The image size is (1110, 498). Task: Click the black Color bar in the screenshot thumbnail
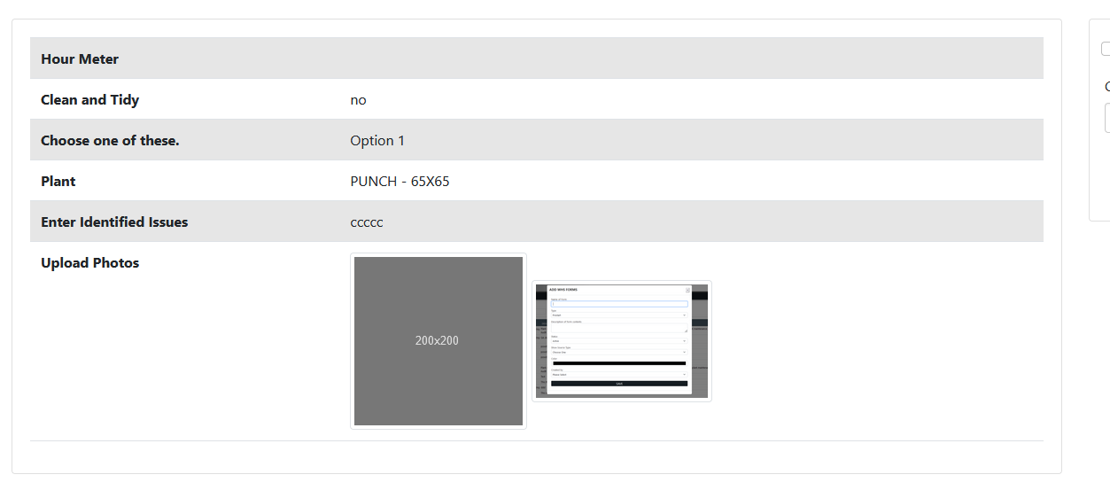pos(619,363)
